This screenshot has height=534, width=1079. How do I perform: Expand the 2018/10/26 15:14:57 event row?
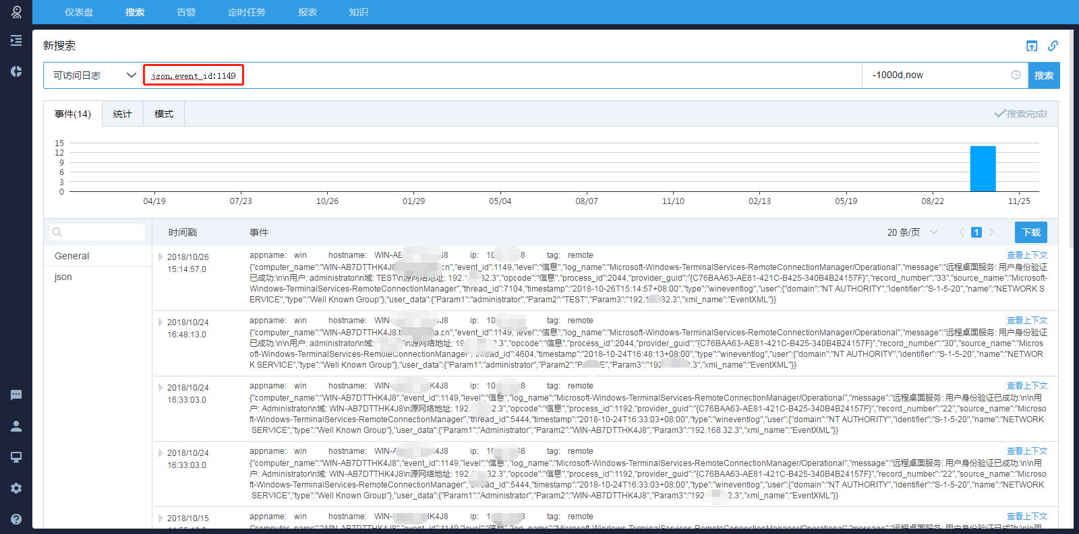161,257
